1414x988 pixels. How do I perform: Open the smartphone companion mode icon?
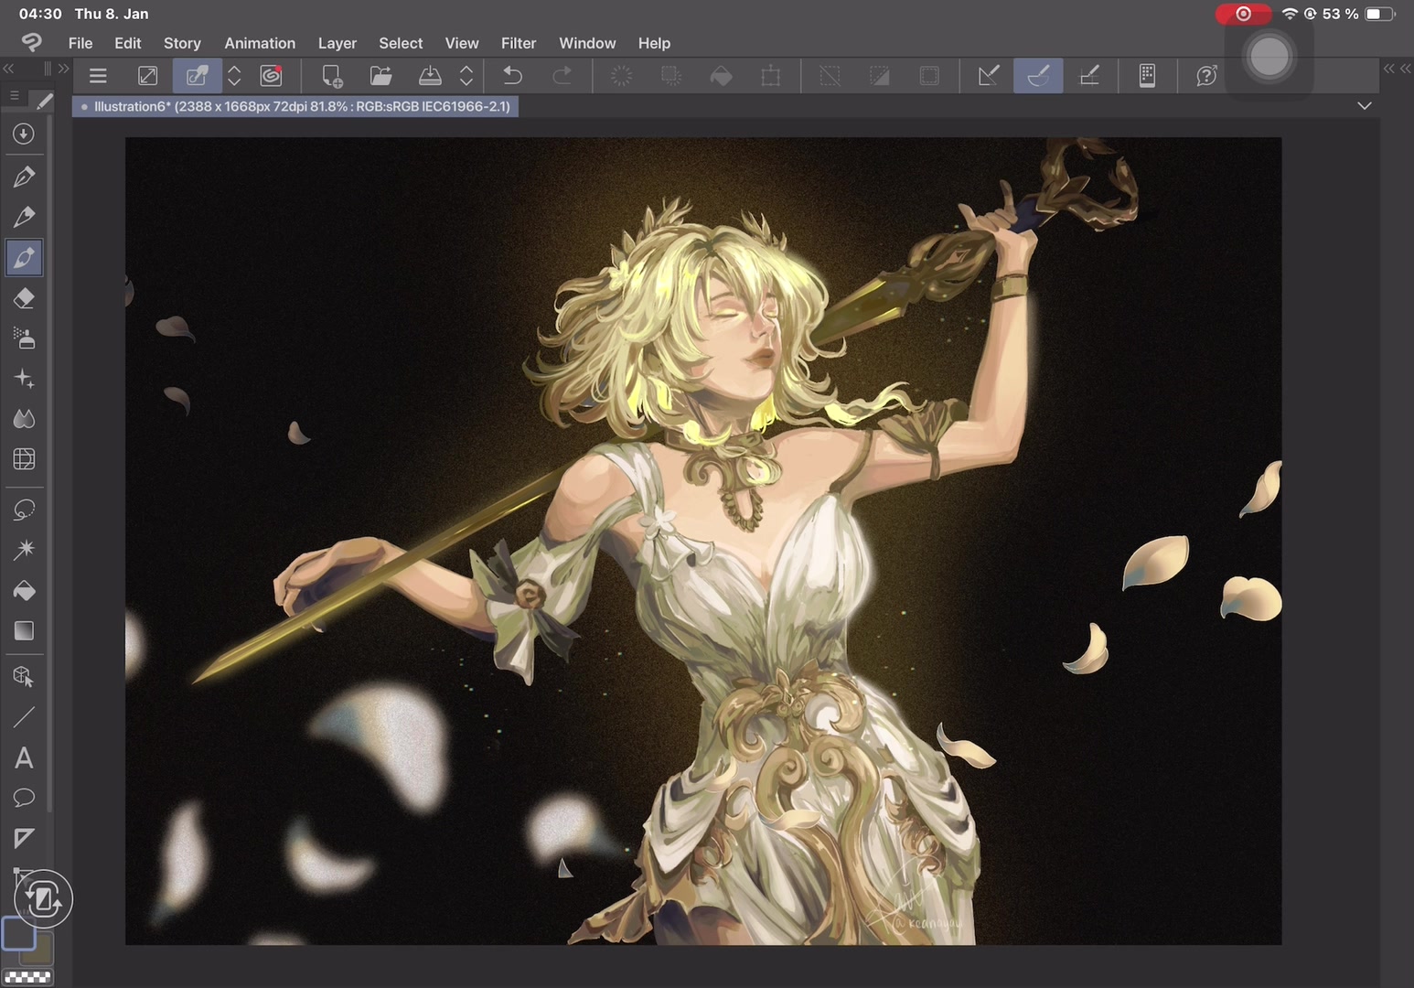click(x=1147, y=76)
